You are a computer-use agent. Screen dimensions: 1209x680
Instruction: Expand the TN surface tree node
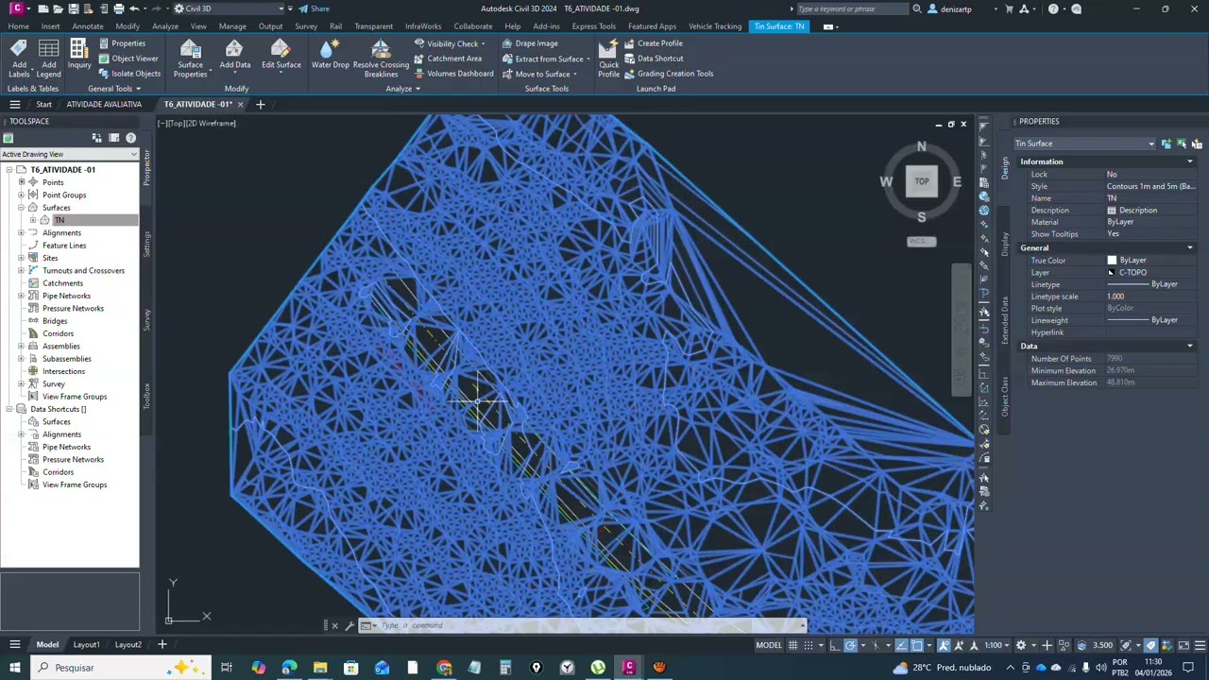pyautogui.click(x=33, y=220)
